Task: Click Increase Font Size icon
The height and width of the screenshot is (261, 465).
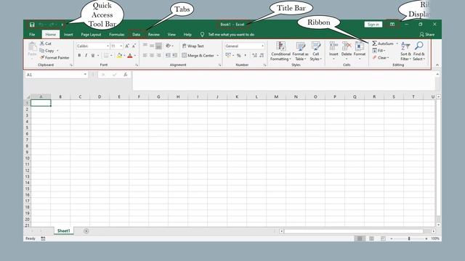Action: [127, 46]
